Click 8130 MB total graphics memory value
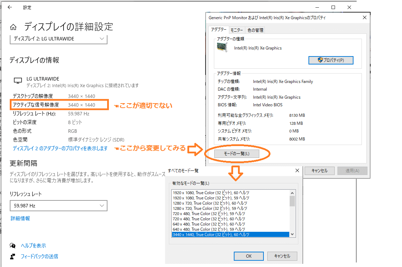Image resolution: width=402 pixels, height=267 pixels. [297, 115]
